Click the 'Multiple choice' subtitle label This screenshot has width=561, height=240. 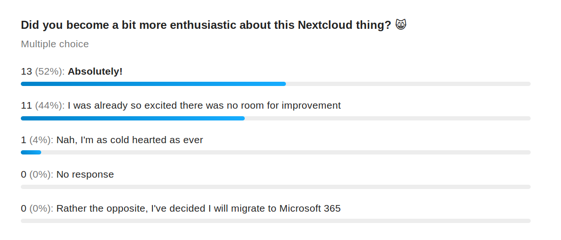55,44
